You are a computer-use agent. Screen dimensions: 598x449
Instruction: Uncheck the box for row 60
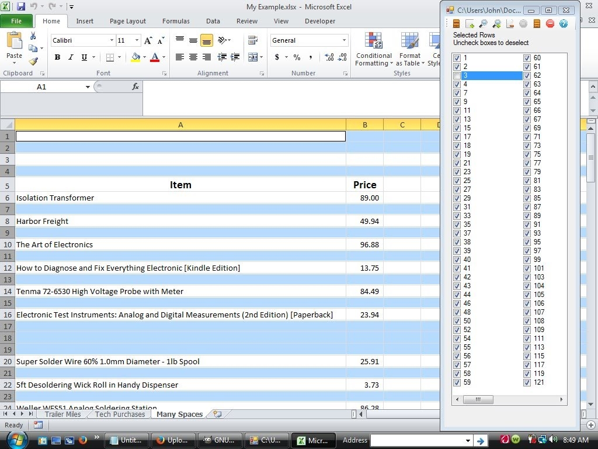click(527, 58)
